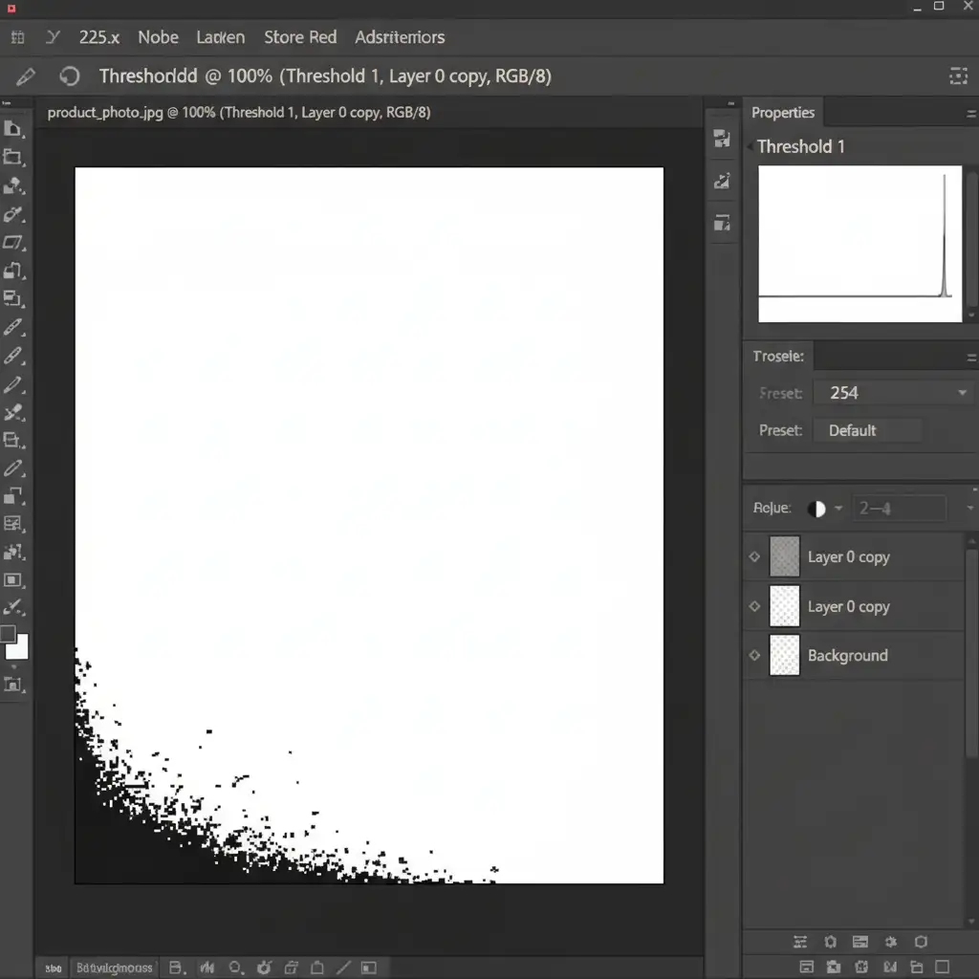Click the last square icon below layers list
Image resolution: width=979 pixels, height=979 pixels.
point(942,968)
